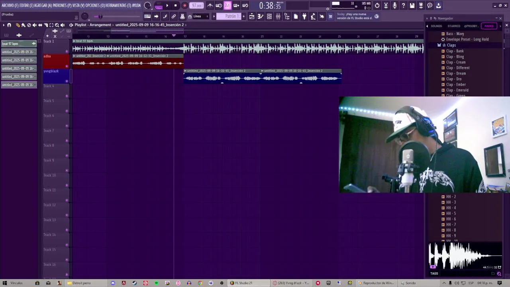Image resolution: width=510 pixels, height=287 pixels.
Task: Mute track adba via its green dot
Action: point(67,66)
